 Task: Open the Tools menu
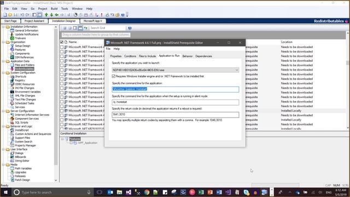coord(65,9)
